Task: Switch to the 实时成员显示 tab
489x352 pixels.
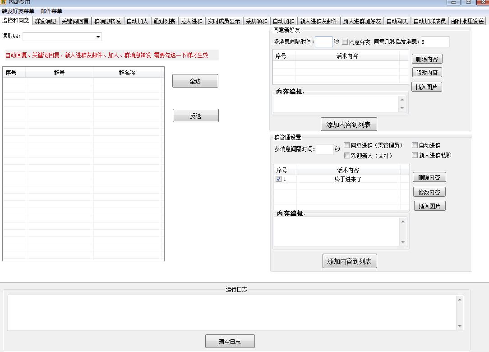Action: [224, 20]
